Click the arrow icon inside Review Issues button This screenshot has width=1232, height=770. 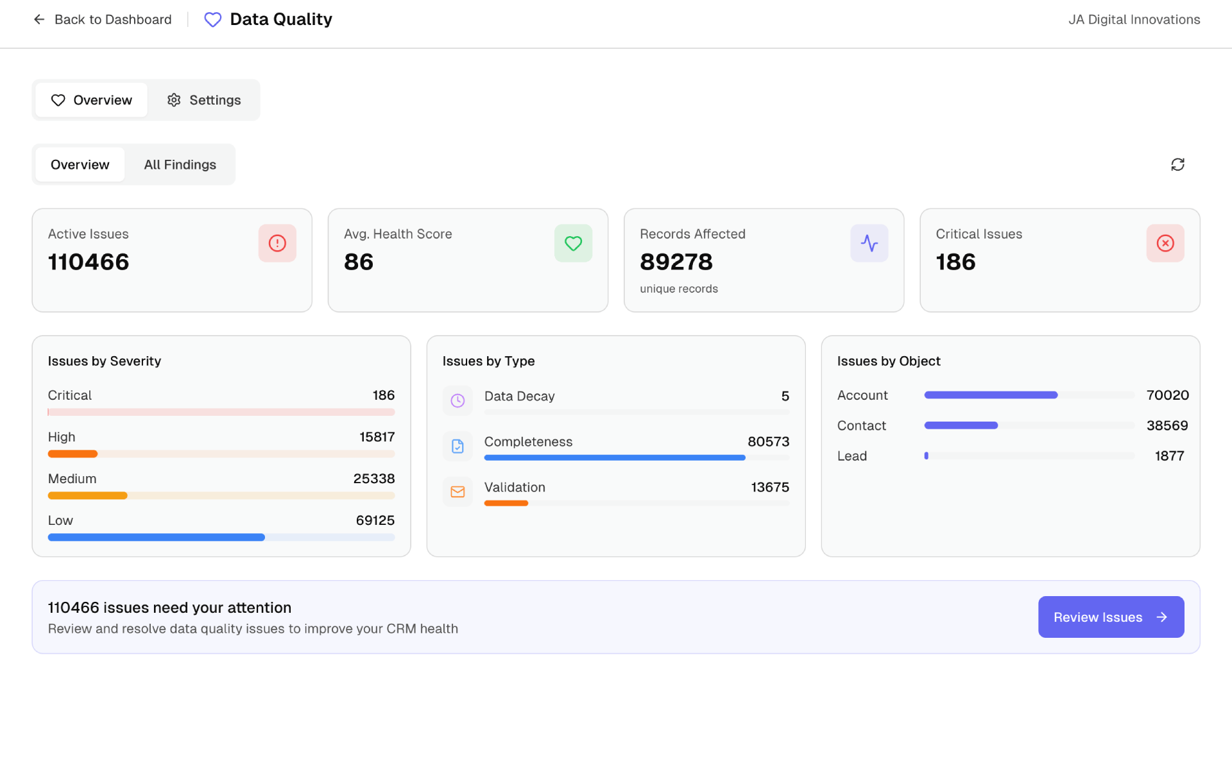coord(1162,617)
